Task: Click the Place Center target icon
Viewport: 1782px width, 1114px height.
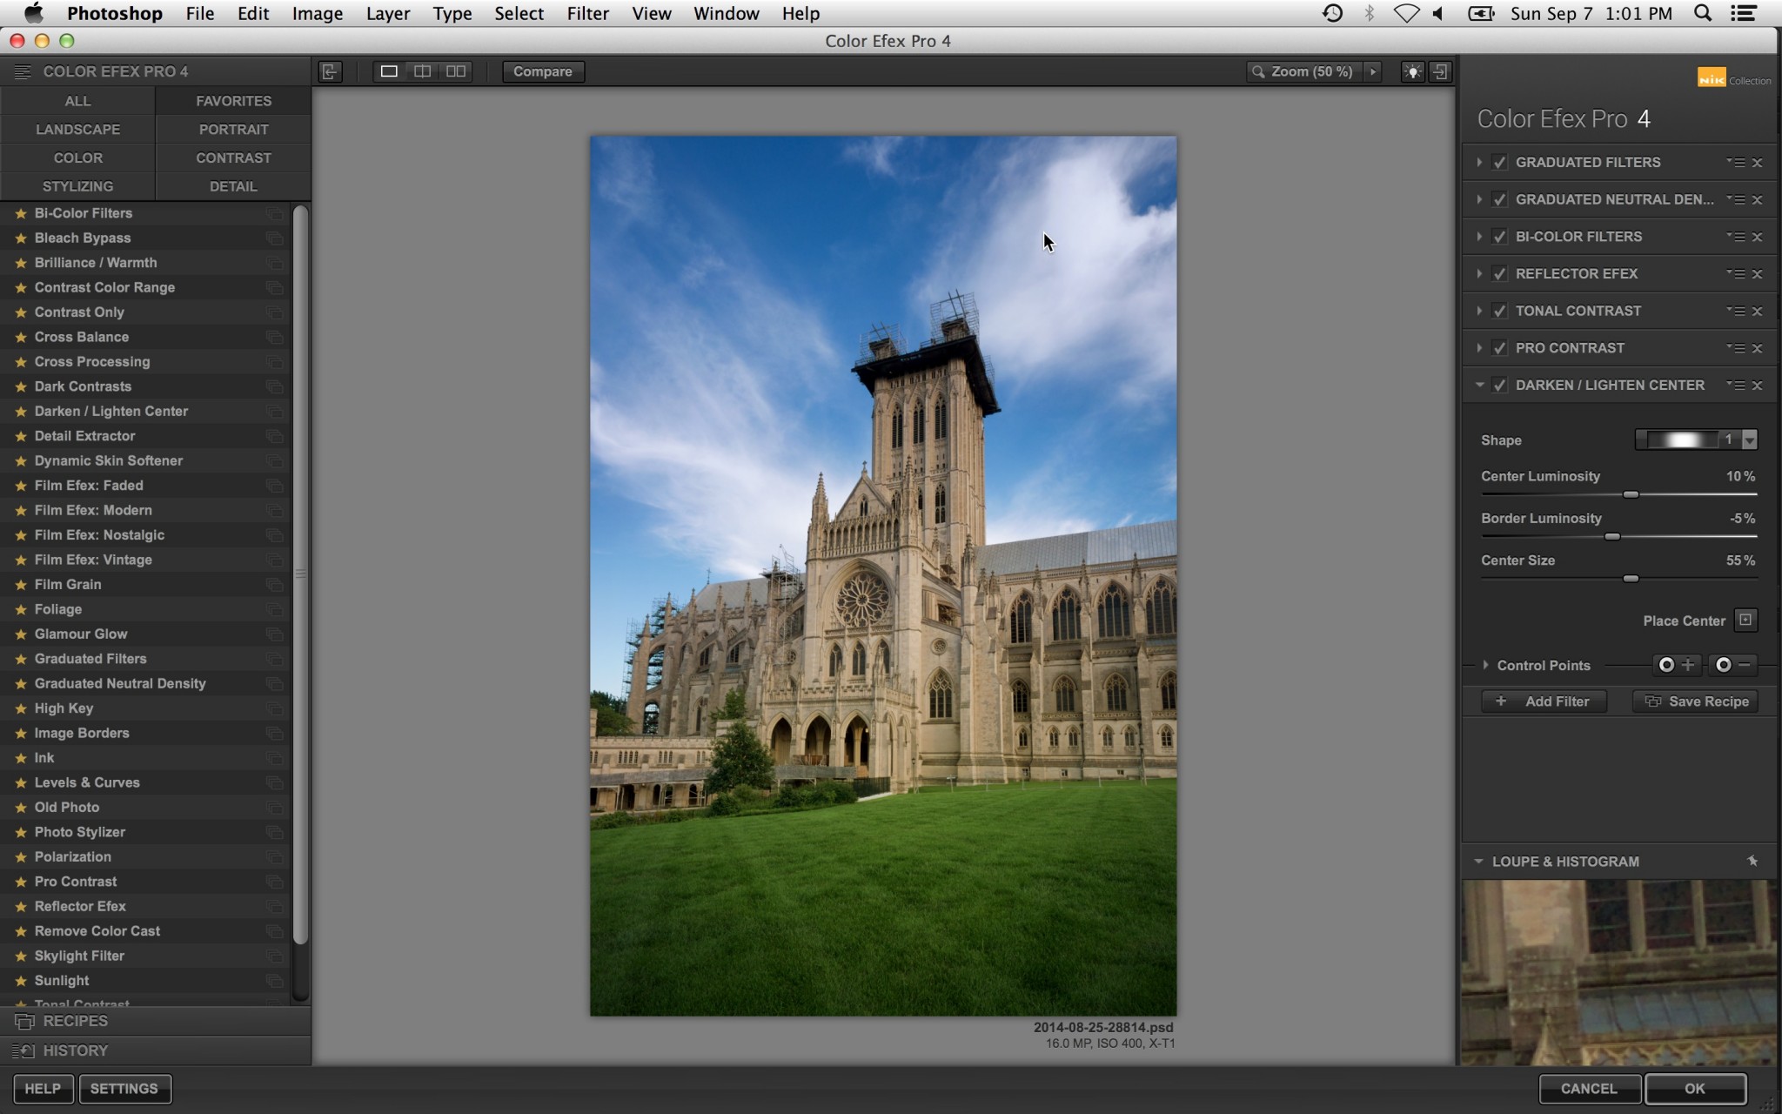Action: [x=1745, y=620]
